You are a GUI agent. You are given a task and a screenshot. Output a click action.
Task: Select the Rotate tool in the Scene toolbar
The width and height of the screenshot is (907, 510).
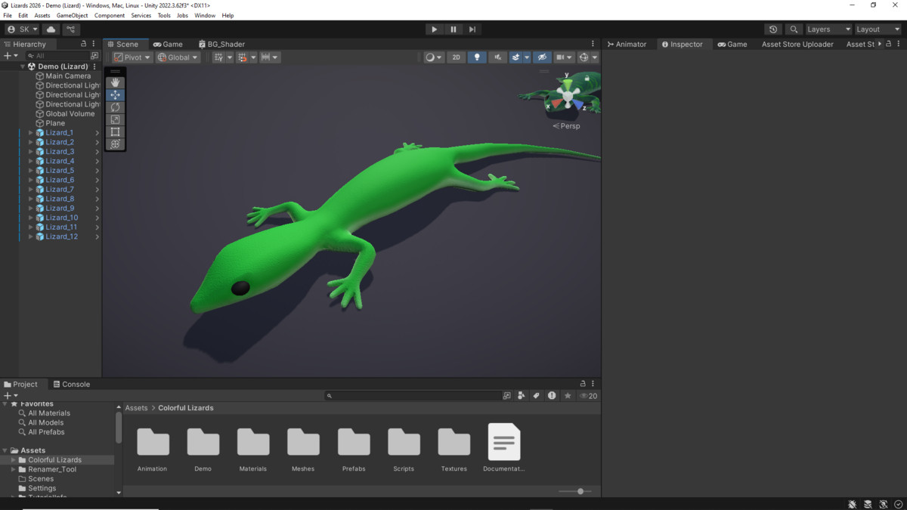coord(114,107)
